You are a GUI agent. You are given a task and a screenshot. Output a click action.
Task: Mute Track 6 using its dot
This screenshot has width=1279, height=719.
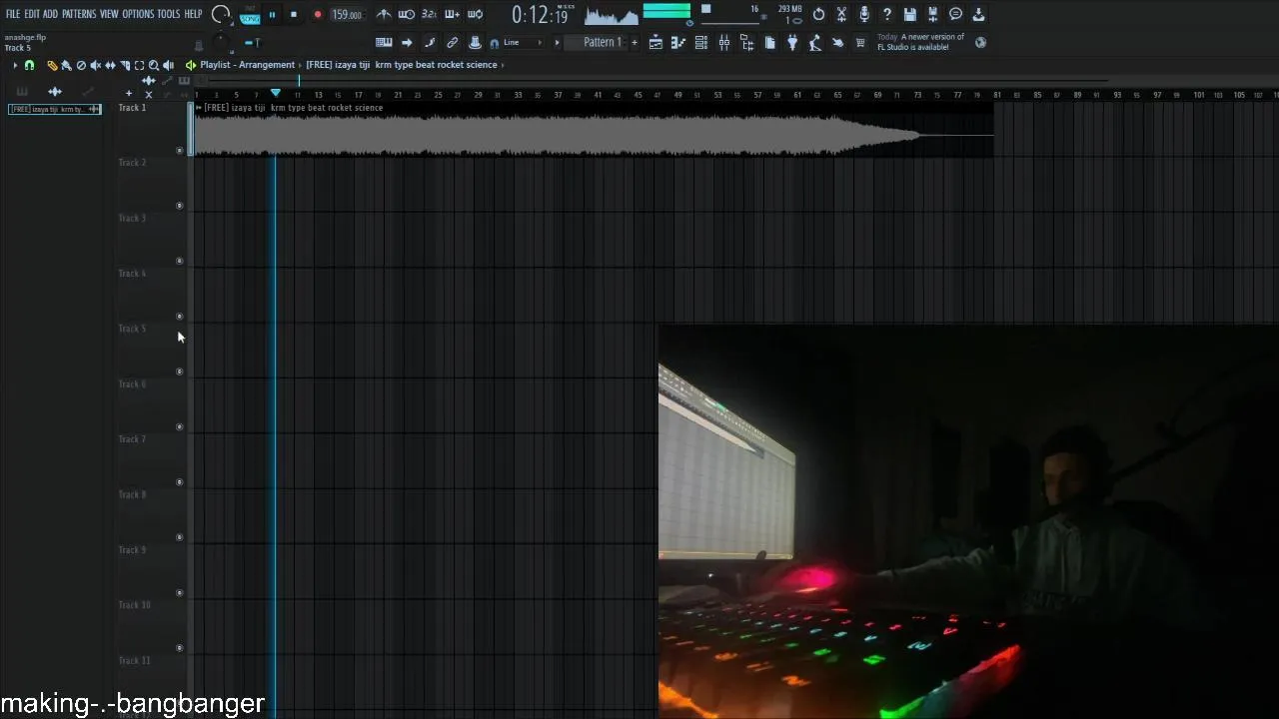[180, 427]
